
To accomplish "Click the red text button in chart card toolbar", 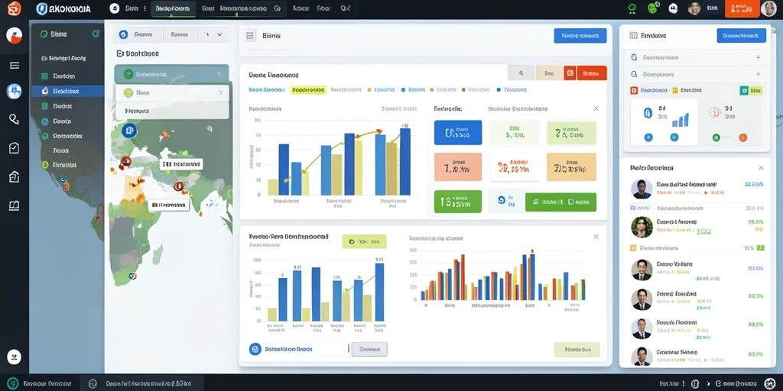I will (592, 73).
